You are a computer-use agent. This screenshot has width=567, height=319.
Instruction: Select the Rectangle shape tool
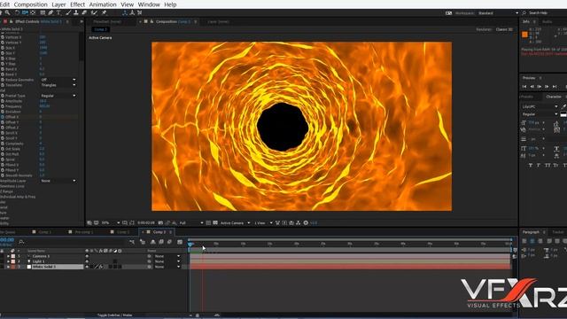pos(43,12)
